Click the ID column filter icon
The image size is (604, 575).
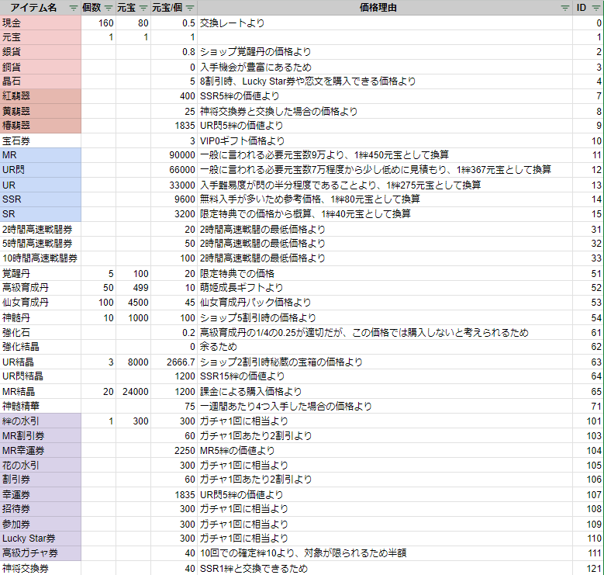click(x=596, y=8)
